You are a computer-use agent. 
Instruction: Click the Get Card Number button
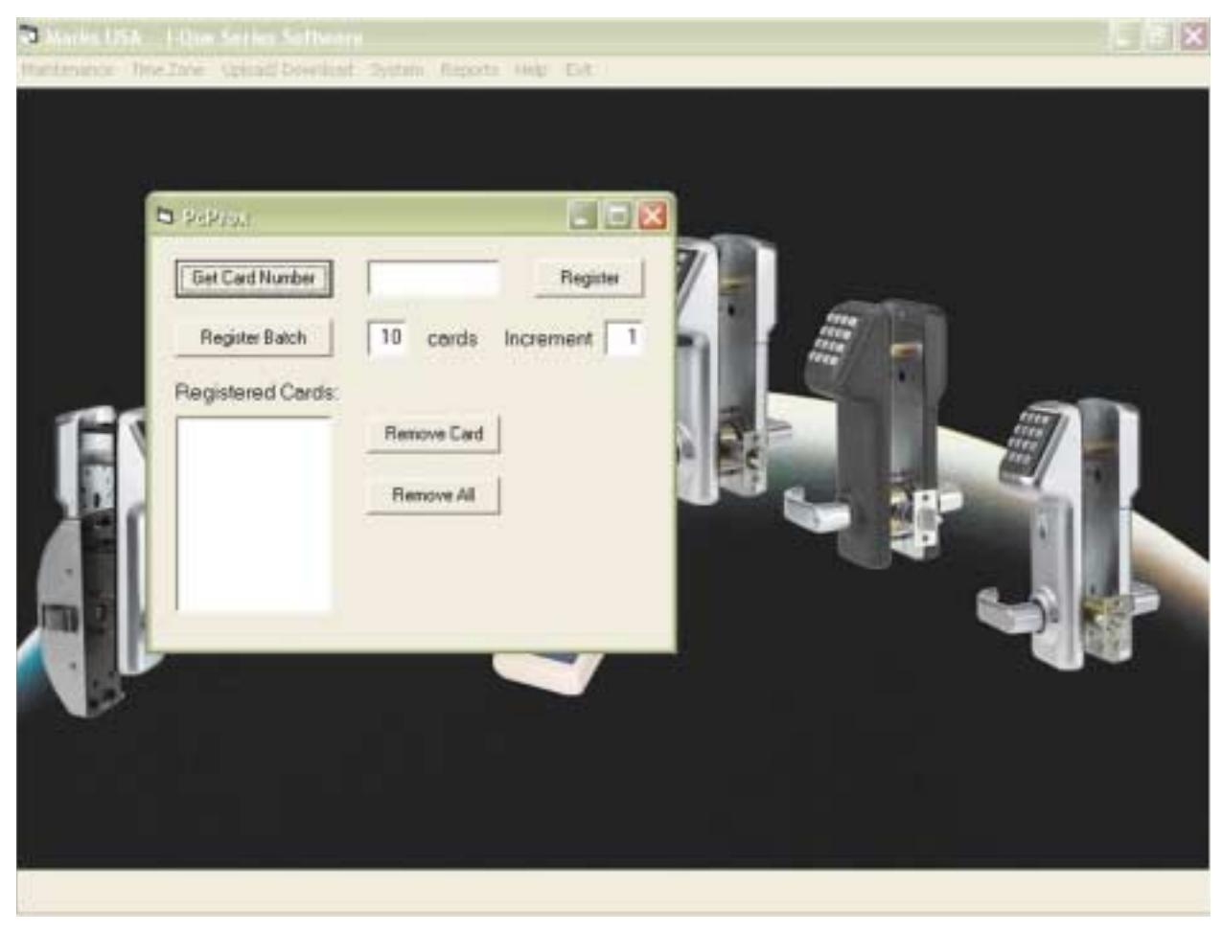(x=254, y=279)
